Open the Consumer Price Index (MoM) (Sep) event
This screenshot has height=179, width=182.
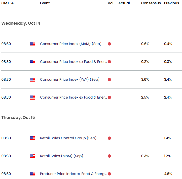[71, 44]
